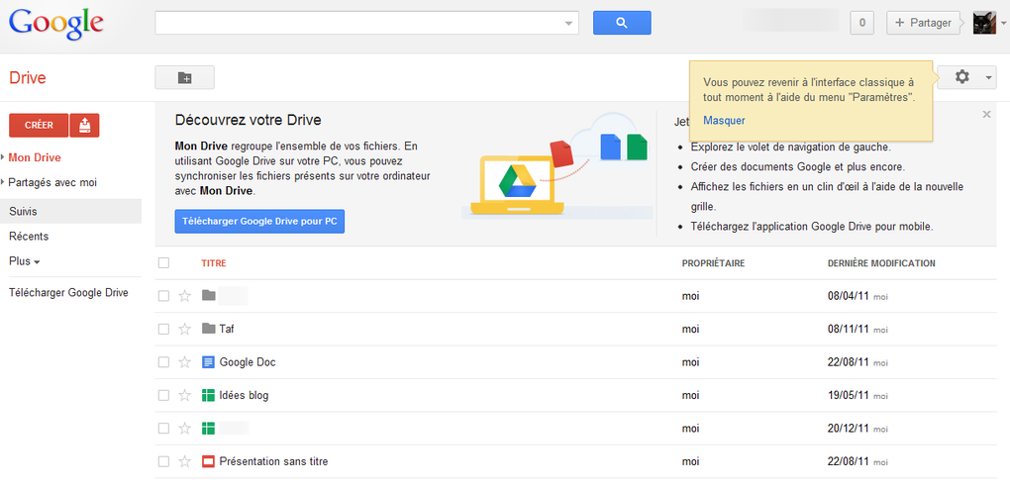Star the spreadsheet dated 20/12/11
The height and width of the screenshot is (490, 1010).
coord(185,429)
